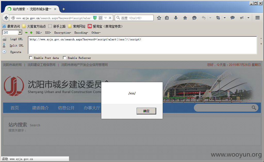Viewport: 264px width, 162px height.
Task: Click the HackBar green plus icon
Action: tap(31, 33)
